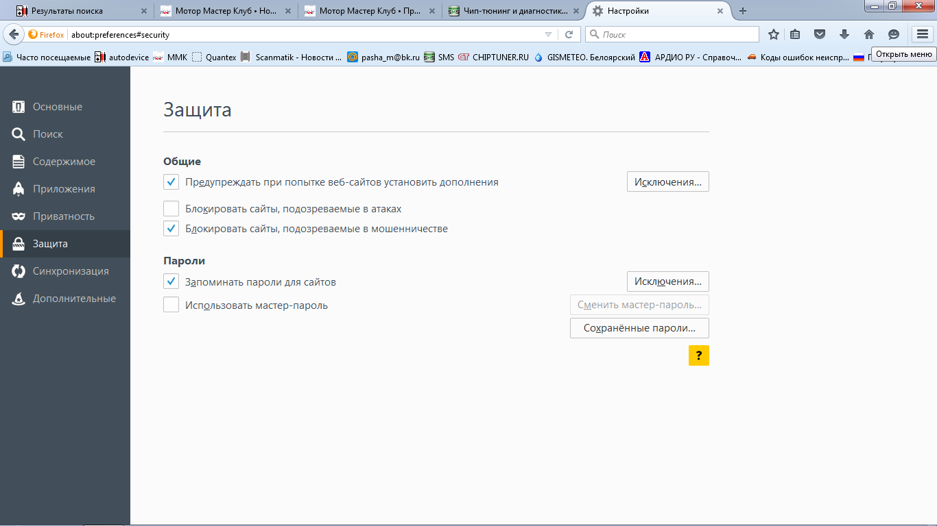Open the Сохранённые пароли button

639,328
